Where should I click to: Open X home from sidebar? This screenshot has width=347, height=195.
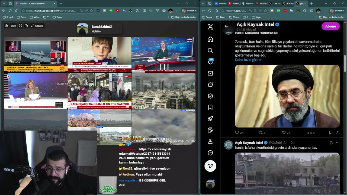[x=210, y=39]
